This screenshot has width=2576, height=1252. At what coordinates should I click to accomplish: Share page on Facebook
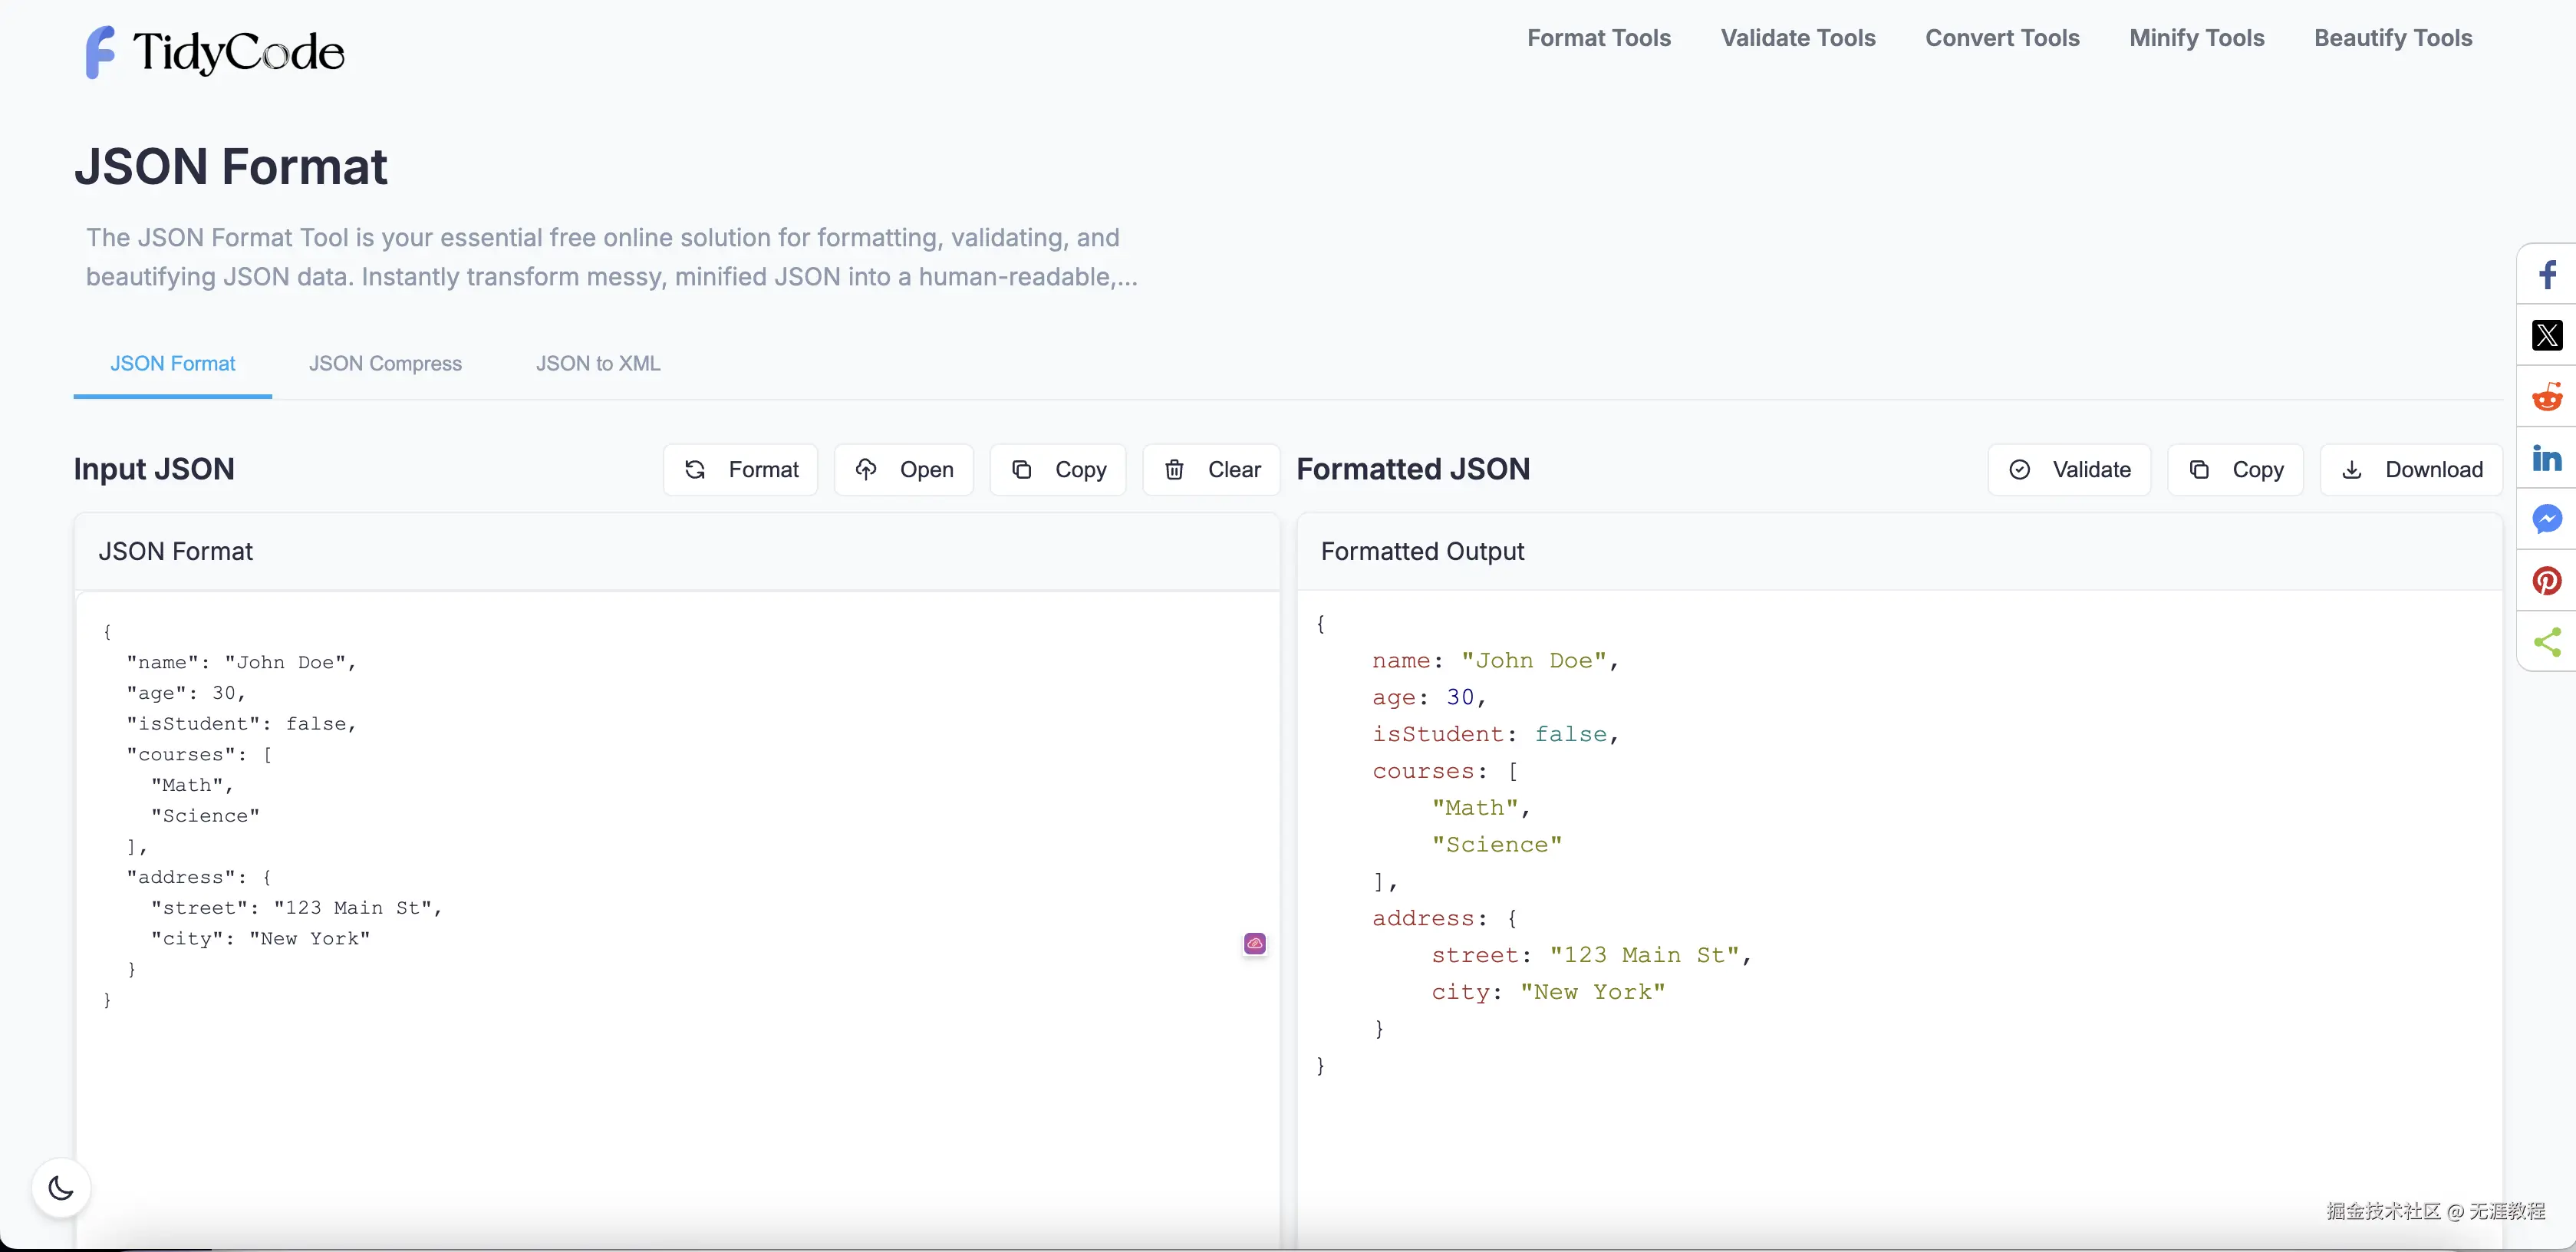[2547, 274]
